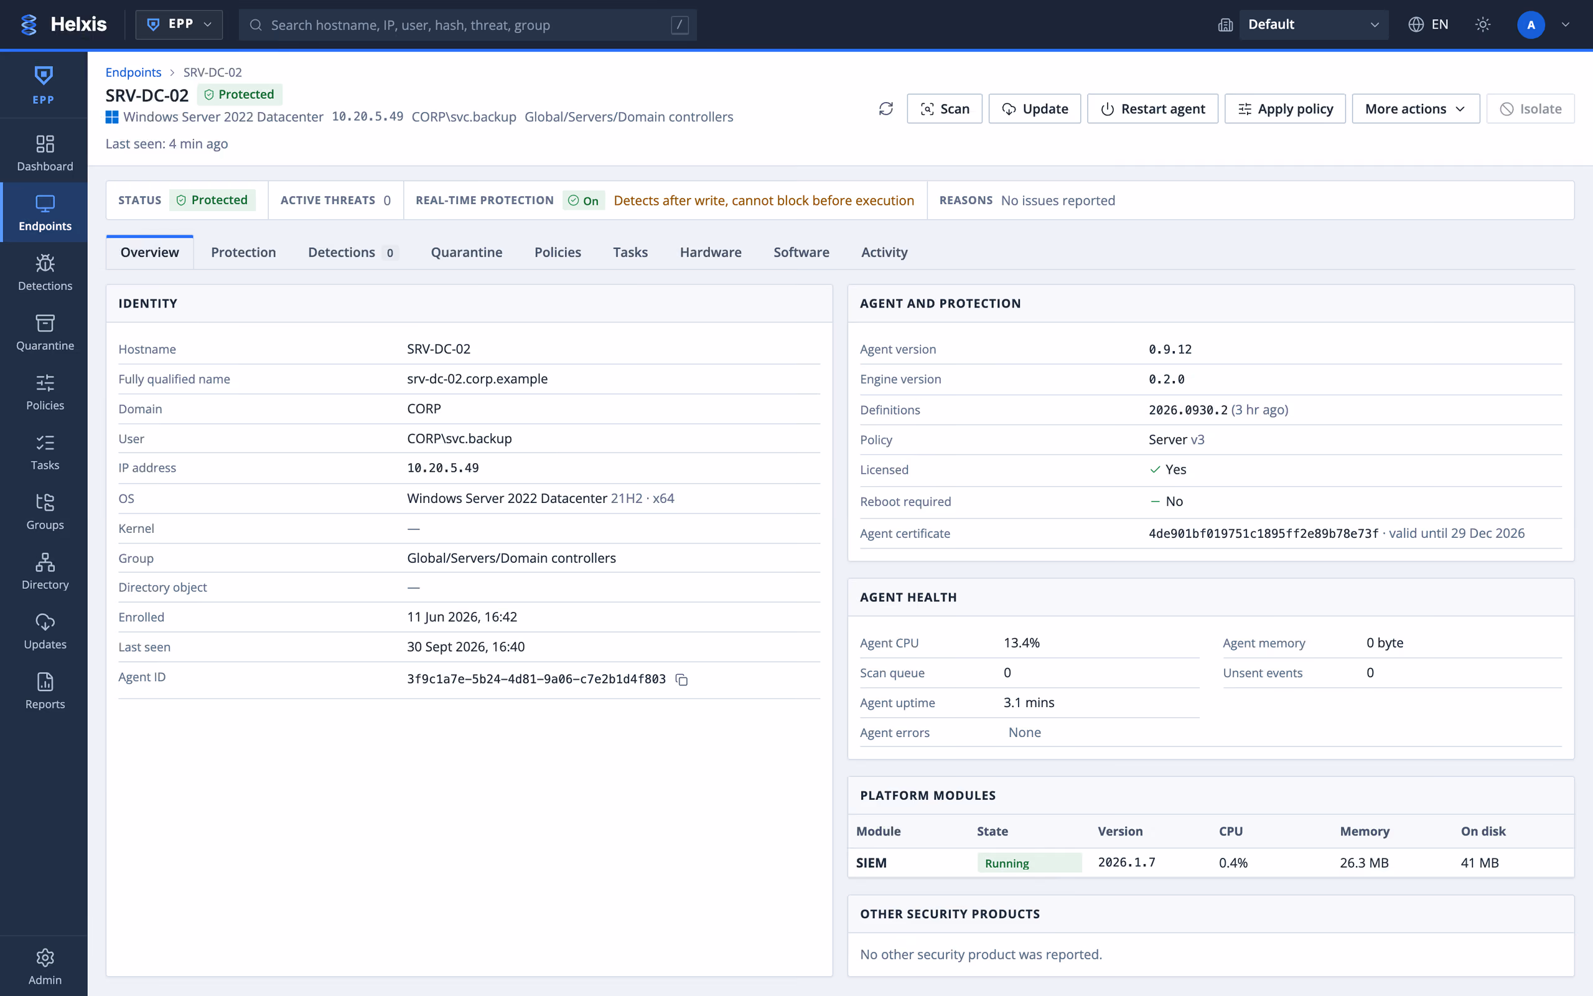Screen dimensions: 1593x996
Task: Open Detections bug icon in sidebar
Action: 45,263
